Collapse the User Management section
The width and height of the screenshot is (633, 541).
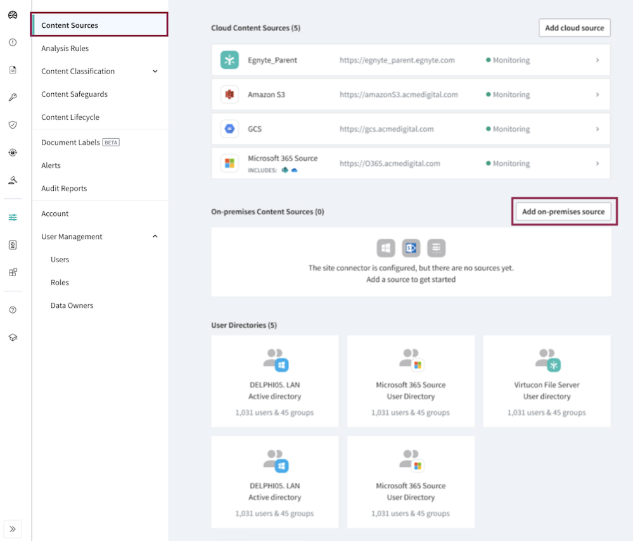155,236
